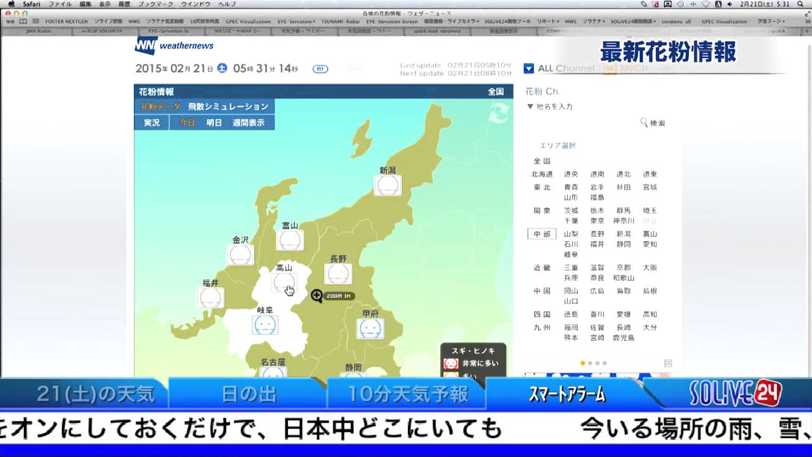Click the Kanazawa (金沢) pollen face icon
812x457 pixels.
click(240, 255)
